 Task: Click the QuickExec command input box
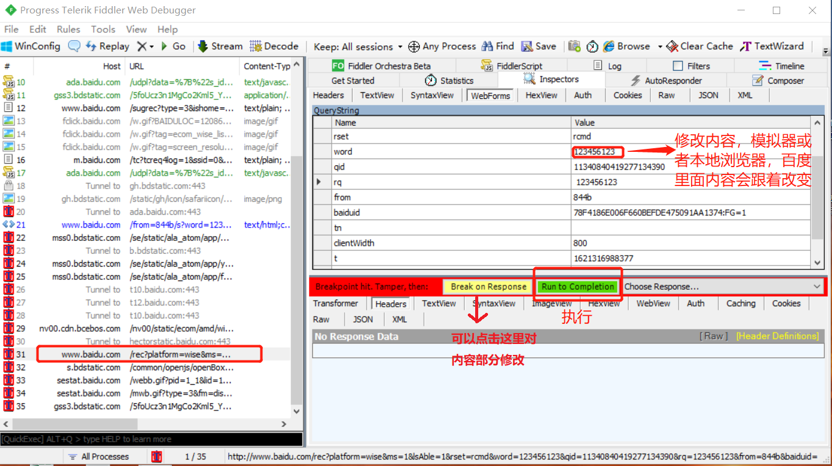tap(151, 439)
